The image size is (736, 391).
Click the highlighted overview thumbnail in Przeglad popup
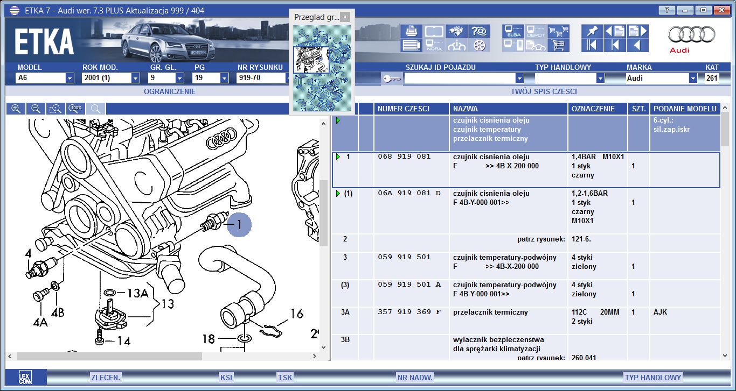[x=310, y=60]
